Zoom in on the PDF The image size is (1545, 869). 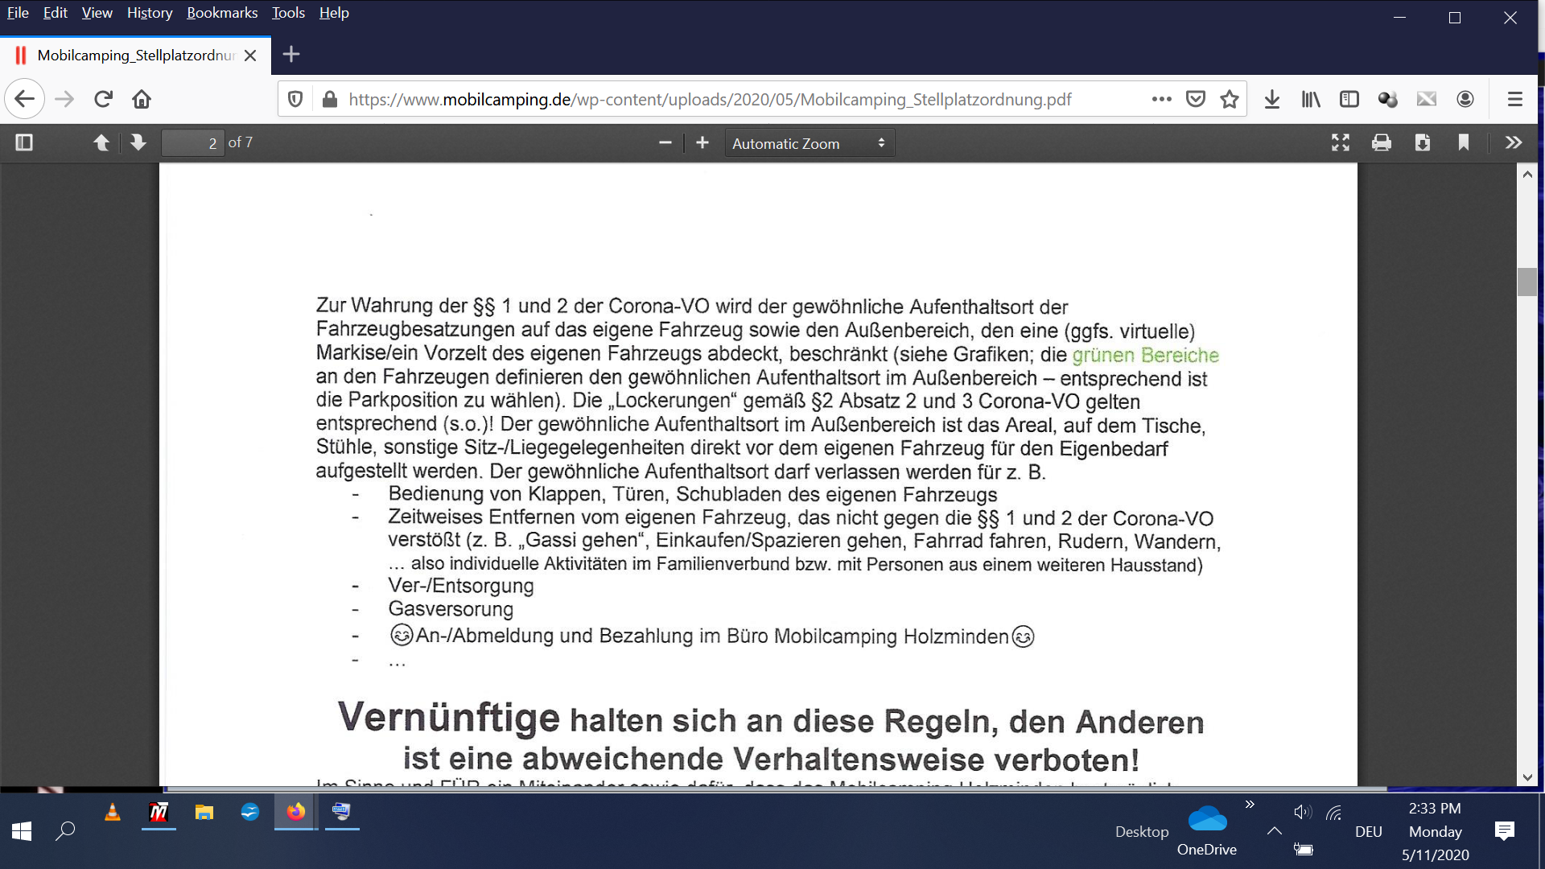702,142
